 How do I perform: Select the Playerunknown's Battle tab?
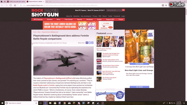point(35,1)
